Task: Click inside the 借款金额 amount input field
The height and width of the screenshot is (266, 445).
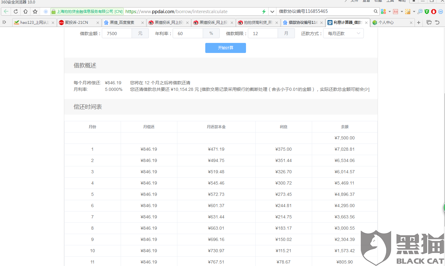Action: [x=117, y=33]
